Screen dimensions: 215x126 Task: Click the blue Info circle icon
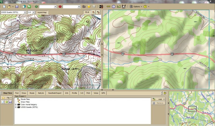click(x=114, y=6)
